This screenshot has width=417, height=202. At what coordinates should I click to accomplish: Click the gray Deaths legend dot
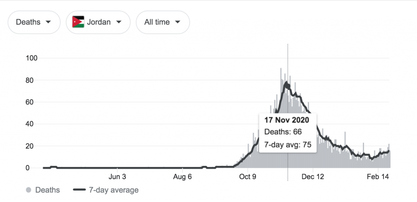(x=29, y=190)
